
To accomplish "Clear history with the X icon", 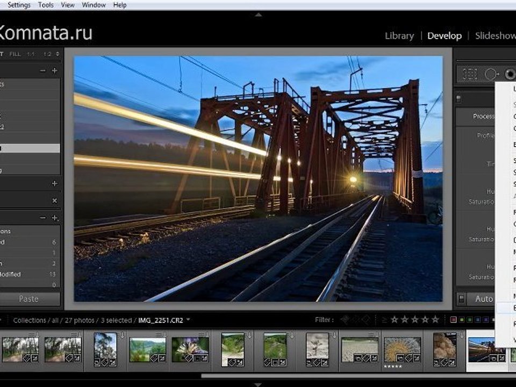I will point(55,200).
